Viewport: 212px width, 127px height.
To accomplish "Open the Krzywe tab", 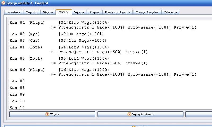I will pyautogui.click(x=94, y=12).
